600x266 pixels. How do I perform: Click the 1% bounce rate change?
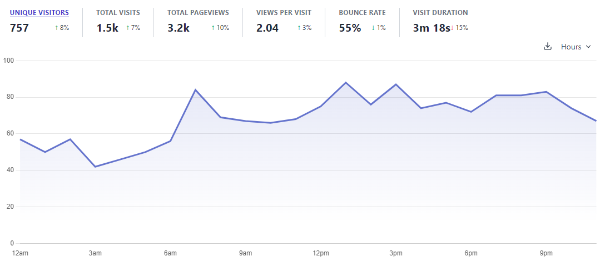coord(379,28)
